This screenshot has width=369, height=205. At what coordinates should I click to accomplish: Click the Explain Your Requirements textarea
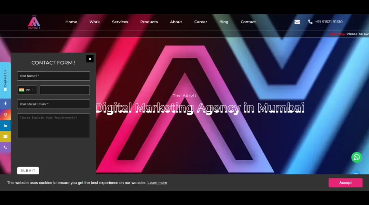(53, 126)
